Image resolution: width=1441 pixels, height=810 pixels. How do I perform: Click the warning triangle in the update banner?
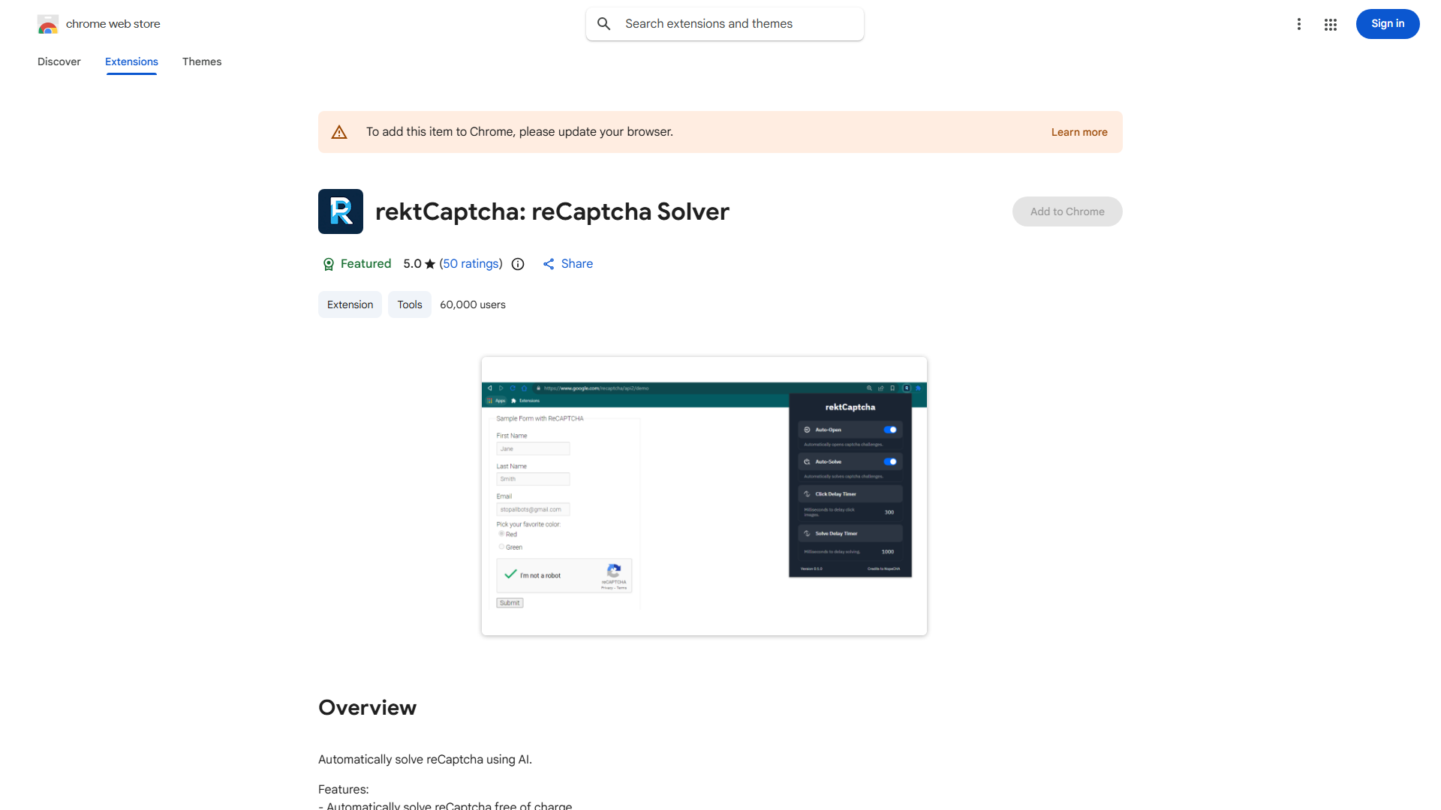click(339, 131)
